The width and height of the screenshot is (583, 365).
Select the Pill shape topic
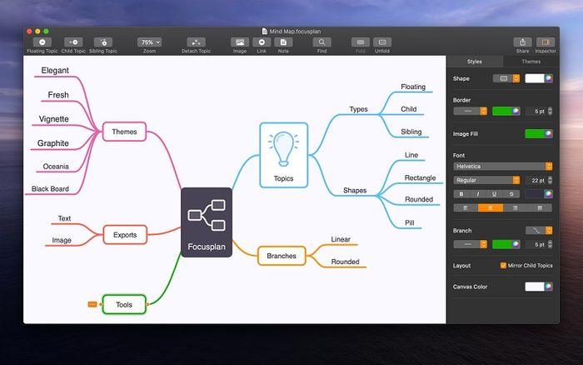tap(410, 222)
